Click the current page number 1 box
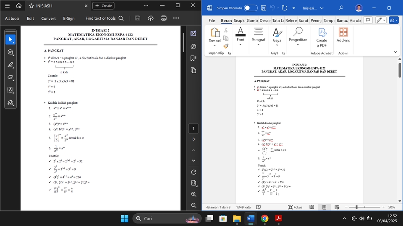Screen dimensions: 403x226 [194, 128]
